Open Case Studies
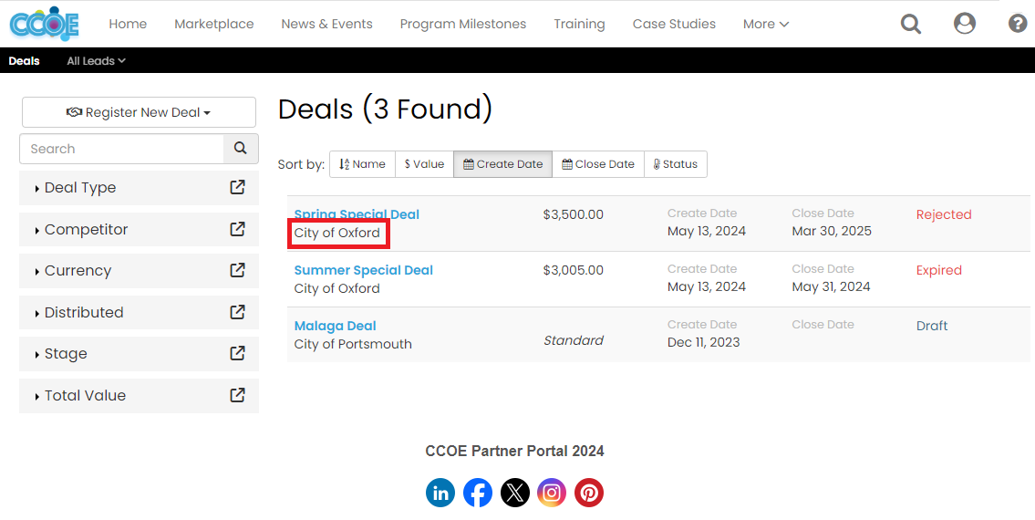This screenshot has height=520, width=1035. 674,24
